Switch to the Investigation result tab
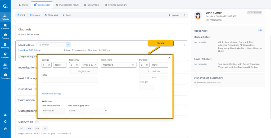 point(67,5)
